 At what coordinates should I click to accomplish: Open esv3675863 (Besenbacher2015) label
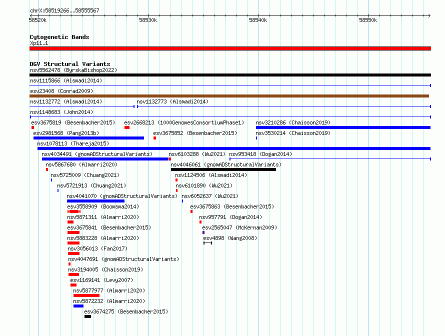232,206
